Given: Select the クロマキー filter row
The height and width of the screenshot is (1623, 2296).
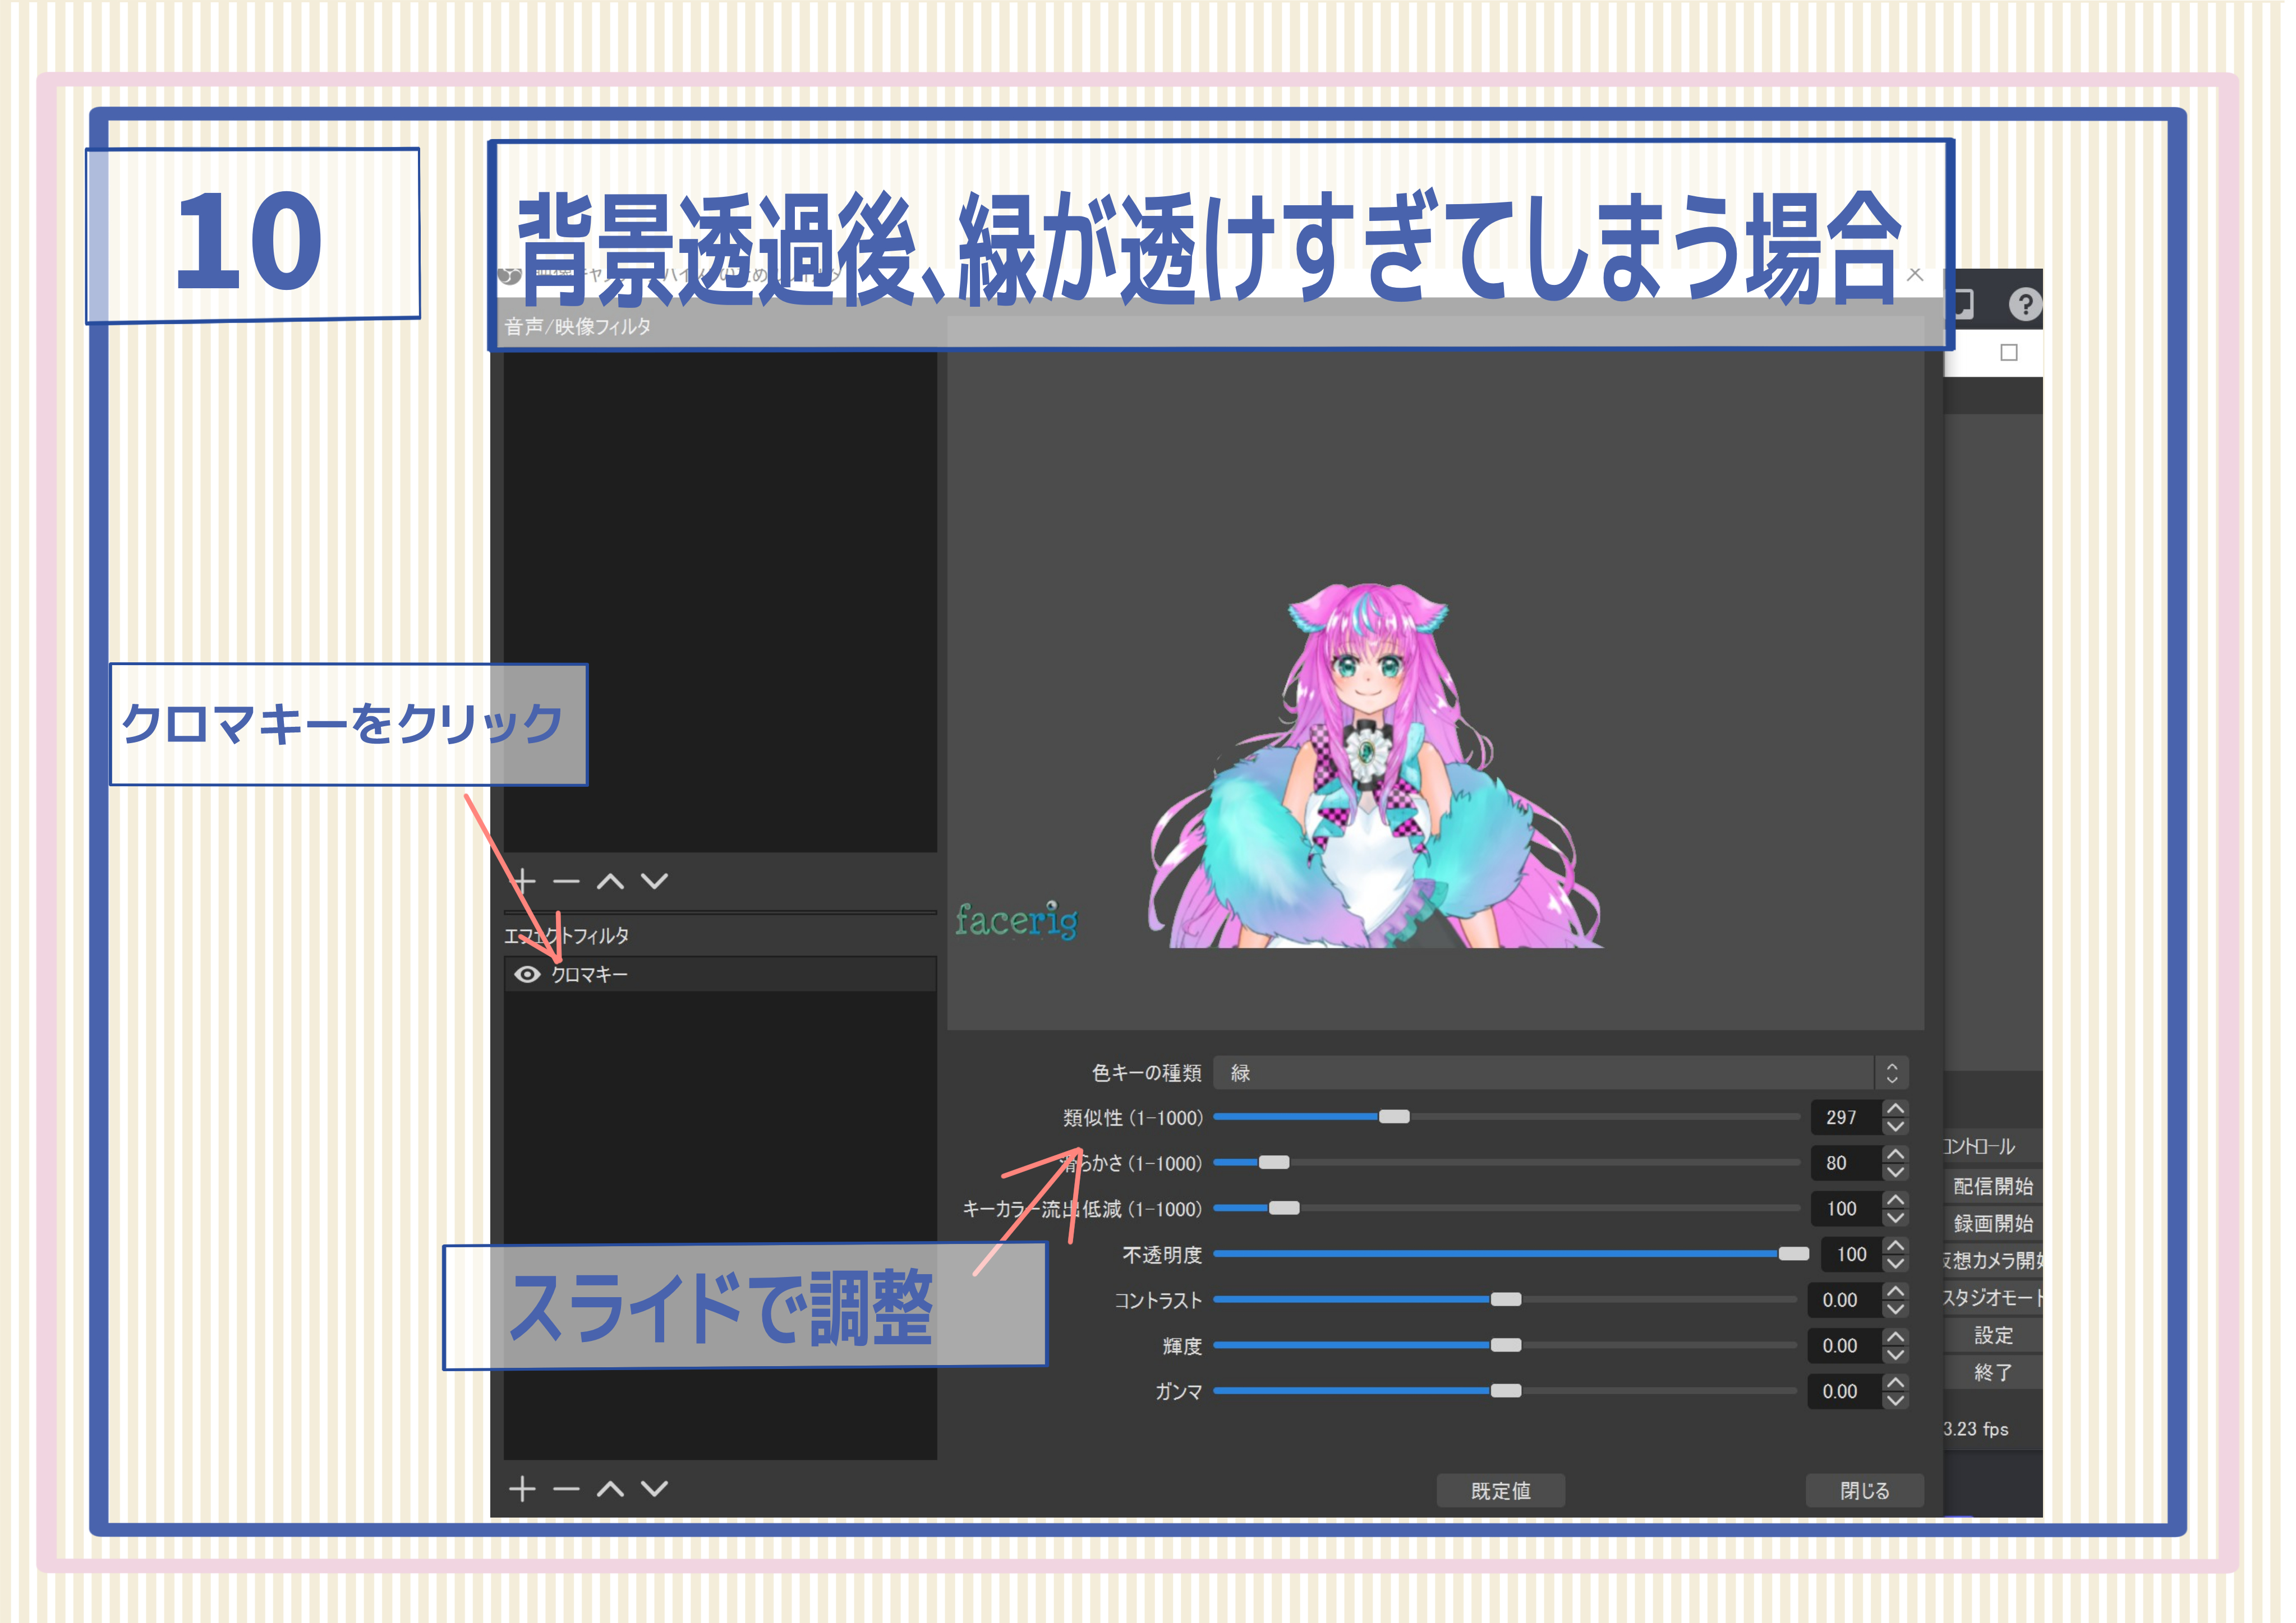Looking at the screenshot, I should click(720, 975).
